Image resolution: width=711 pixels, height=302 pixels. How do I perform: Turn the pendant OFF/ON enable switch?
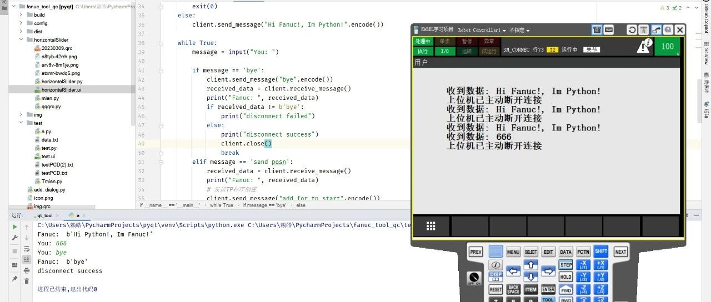(474, 277)
